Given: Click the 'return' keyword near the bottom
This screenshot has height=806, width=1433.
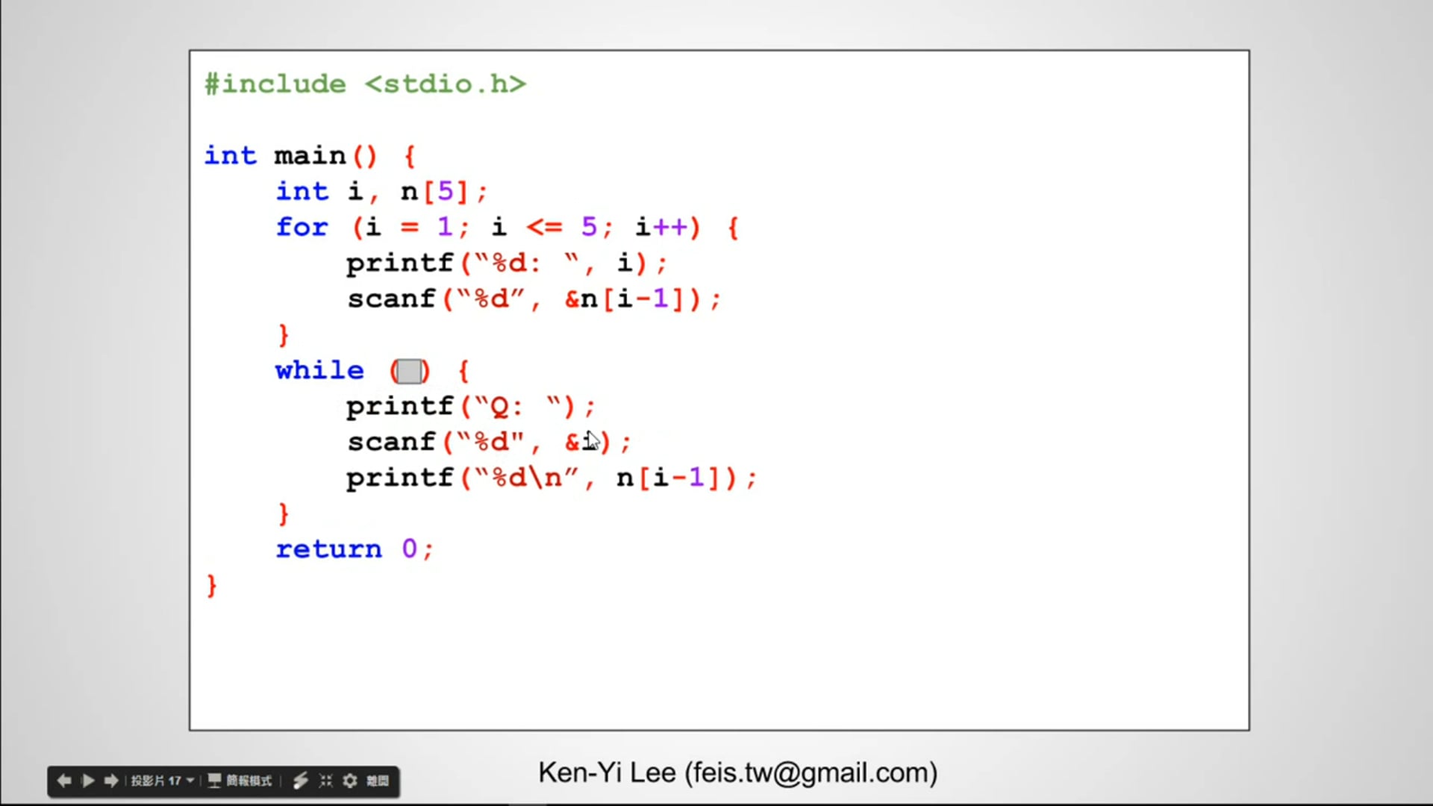Looking at the screenshot, I should [x=328, y=549].
